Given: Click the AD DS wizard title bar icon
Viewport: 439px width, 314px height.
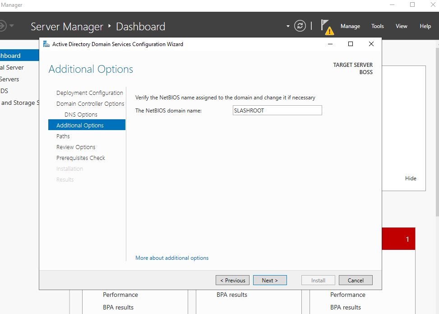Looking at the screenshot, I should tap(46, 44).
